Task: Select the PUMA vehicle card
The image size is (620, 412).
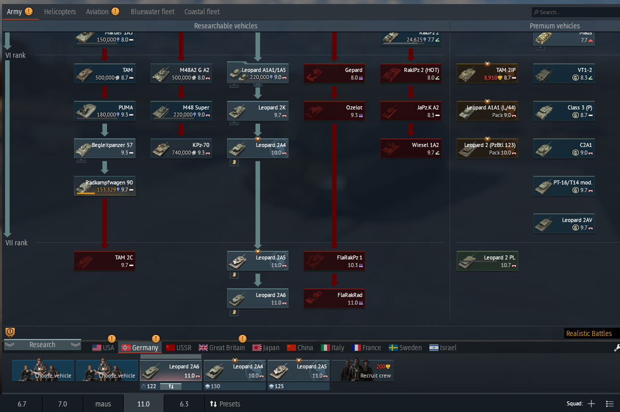Action: 105,111
